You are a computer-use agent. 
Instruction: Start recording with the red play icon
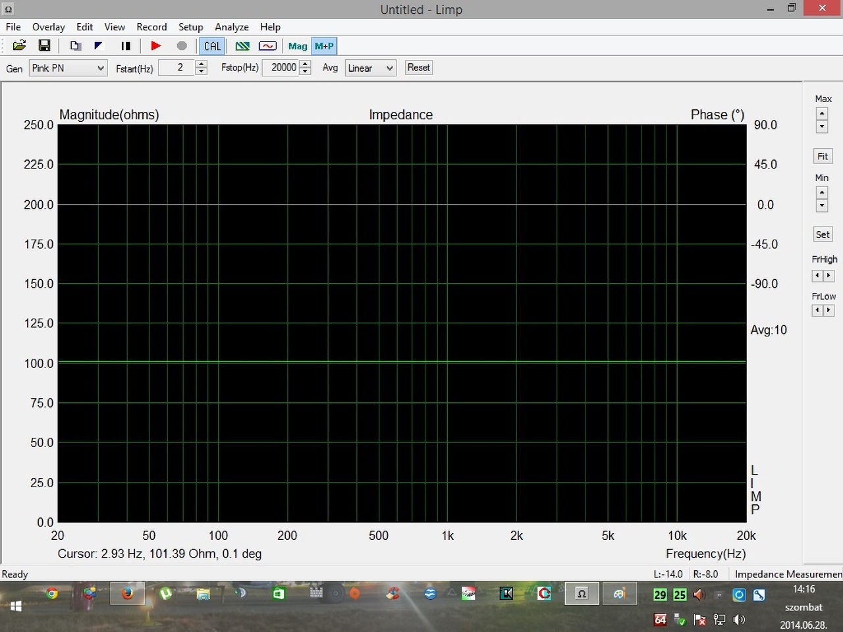156,45
